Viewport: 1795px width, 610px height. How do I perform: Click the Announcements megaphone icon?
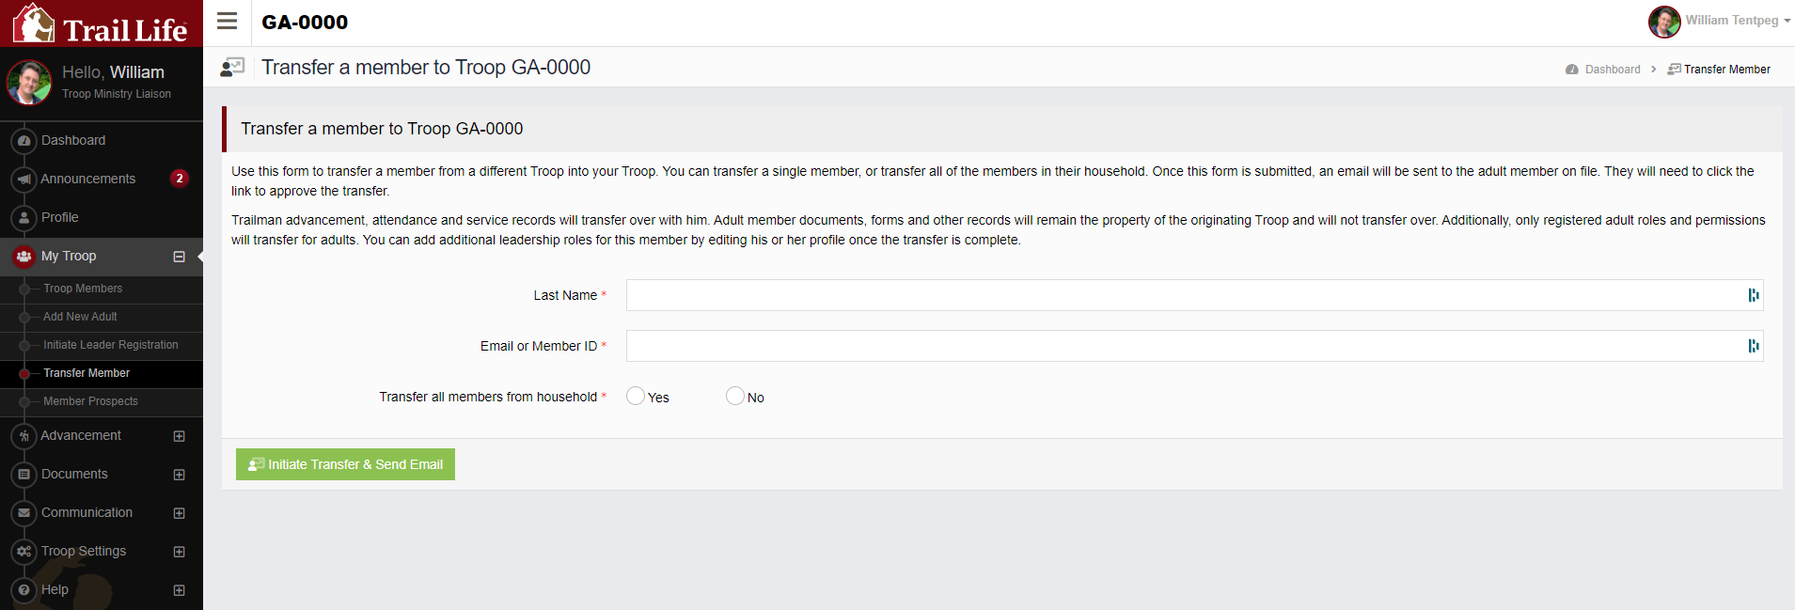[x=24, y=179]
